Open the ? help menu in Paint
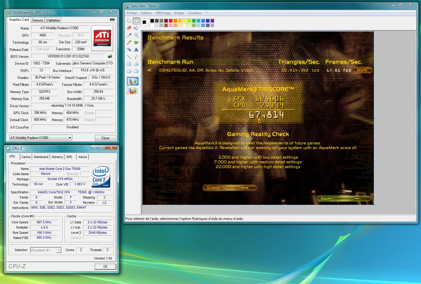Screen dimensions: 421x284 [206, 13]
